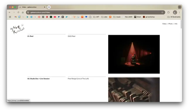Open the black and green terminal-style bookmark
The width and height of the screenshot is (189, 111).
51,17
